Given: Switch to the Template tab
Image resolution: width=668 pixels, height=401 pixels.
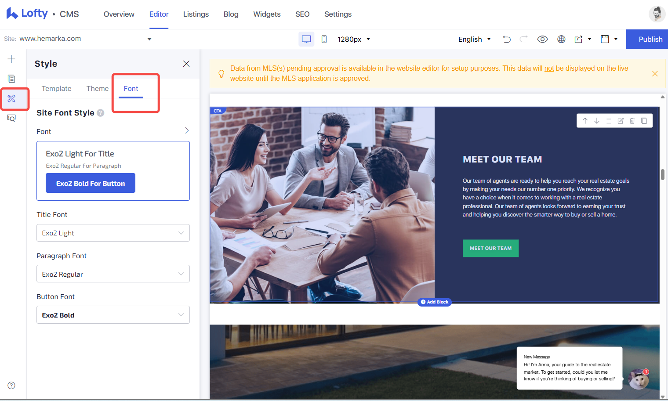Looking at the screenshot, I should tap(56, 88).
